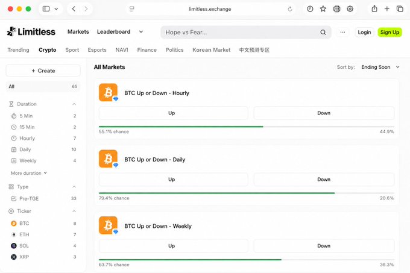Open the Ending Soon sort dropdown
410x273 pixels.
click(x=380, y=67)
